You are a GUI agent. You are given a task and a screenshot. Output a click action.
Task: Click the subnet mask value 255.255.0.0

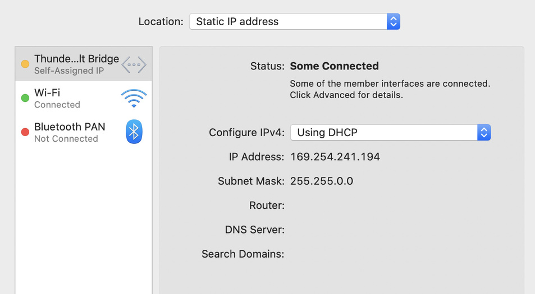pyautogui.click(x=322, y=181)
